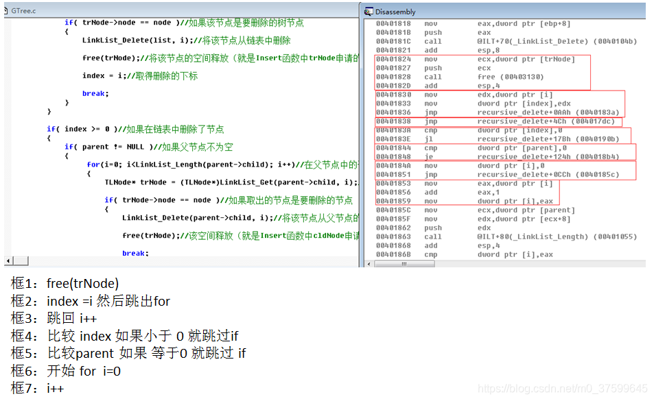This screenshot has width=654, height=401.
Task: Click disassembly address 00401853
Action: point(393,184)
